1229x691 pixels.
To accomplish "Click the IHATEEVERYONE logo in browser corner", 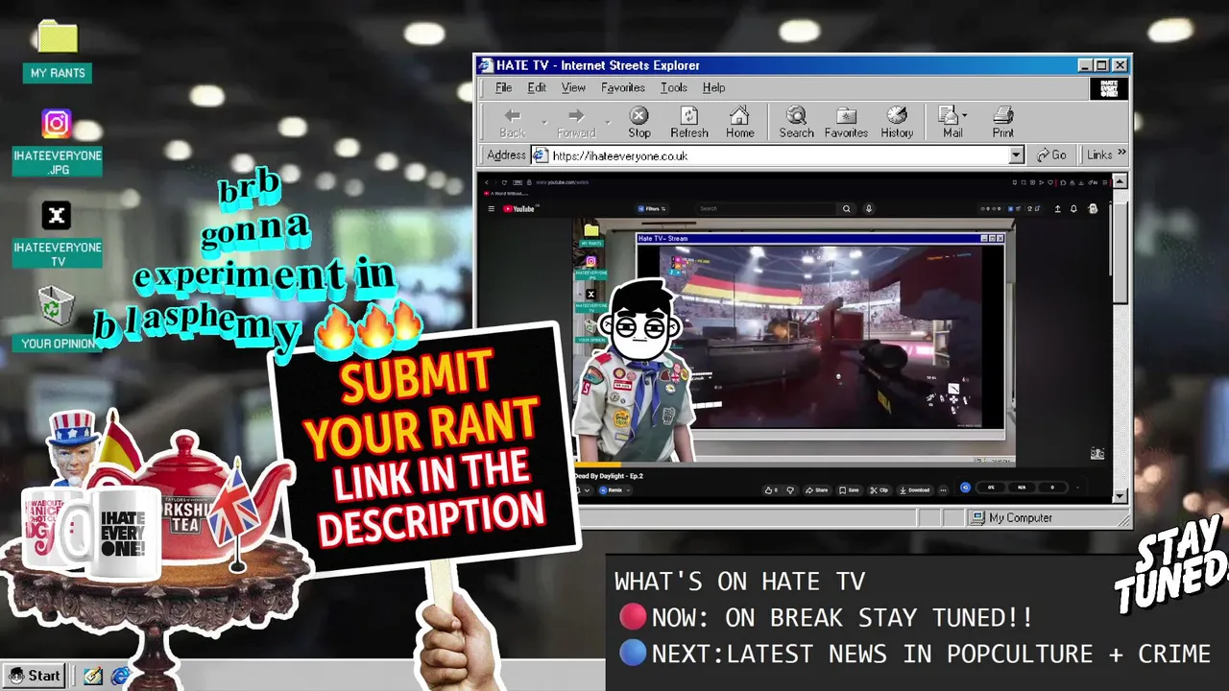I will [1109, 88].
